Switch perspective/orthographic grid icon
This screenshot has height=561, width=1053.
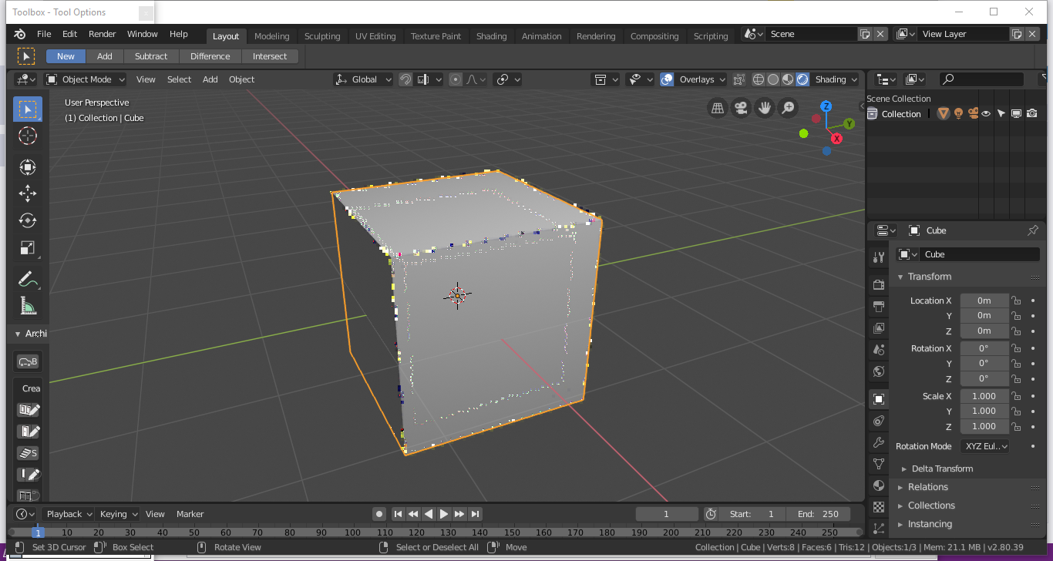718,108
